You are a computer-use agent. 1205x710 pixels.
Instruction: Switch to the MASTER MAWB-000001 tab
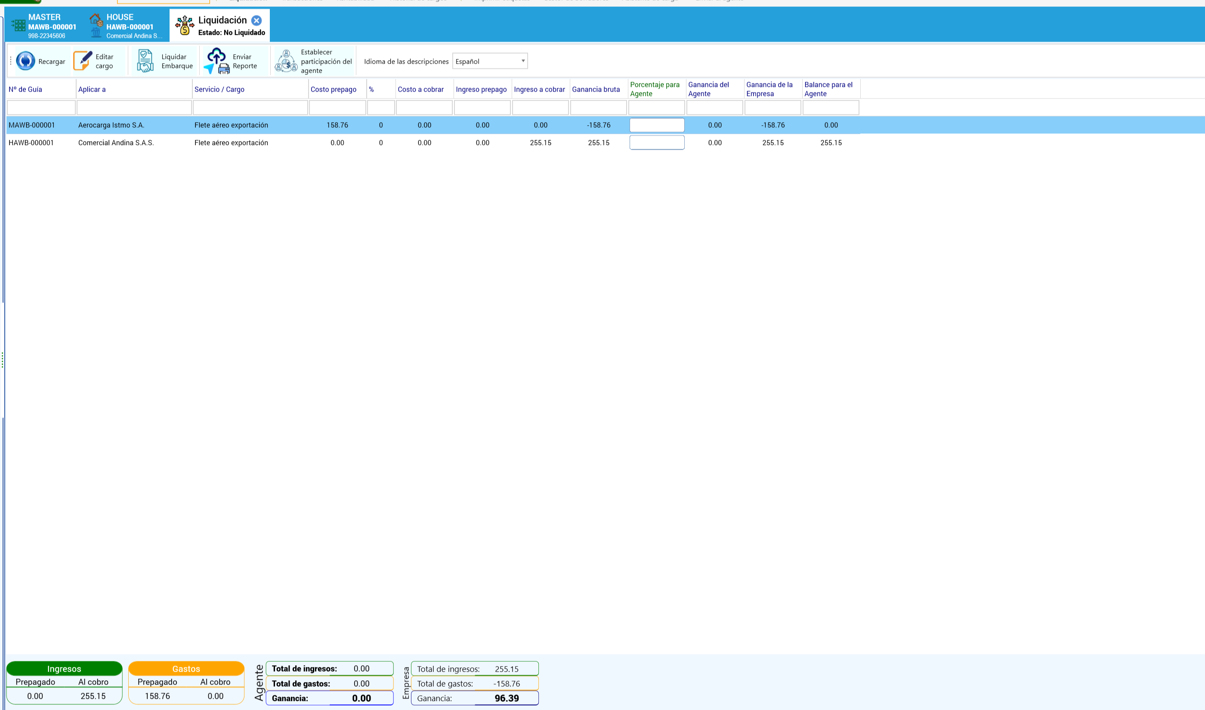[x=44, y=26]
